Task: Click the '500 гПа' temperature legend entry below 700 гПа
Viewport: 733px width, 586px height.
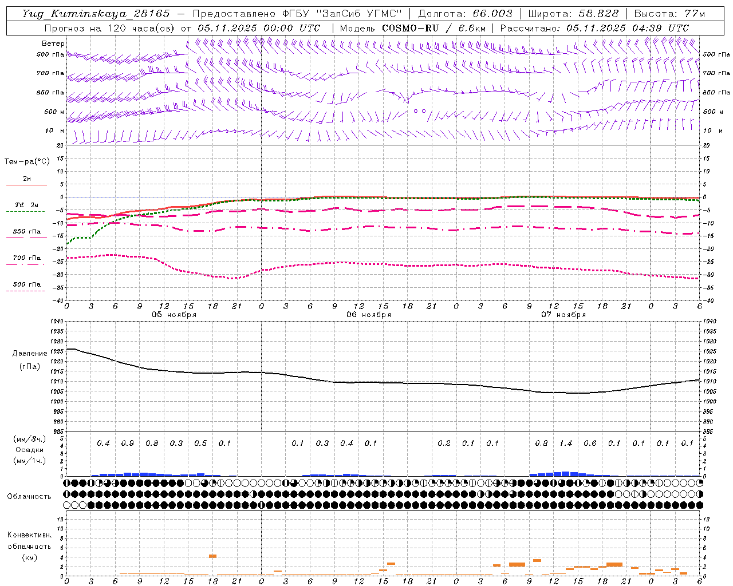Action: coord(27,284)
